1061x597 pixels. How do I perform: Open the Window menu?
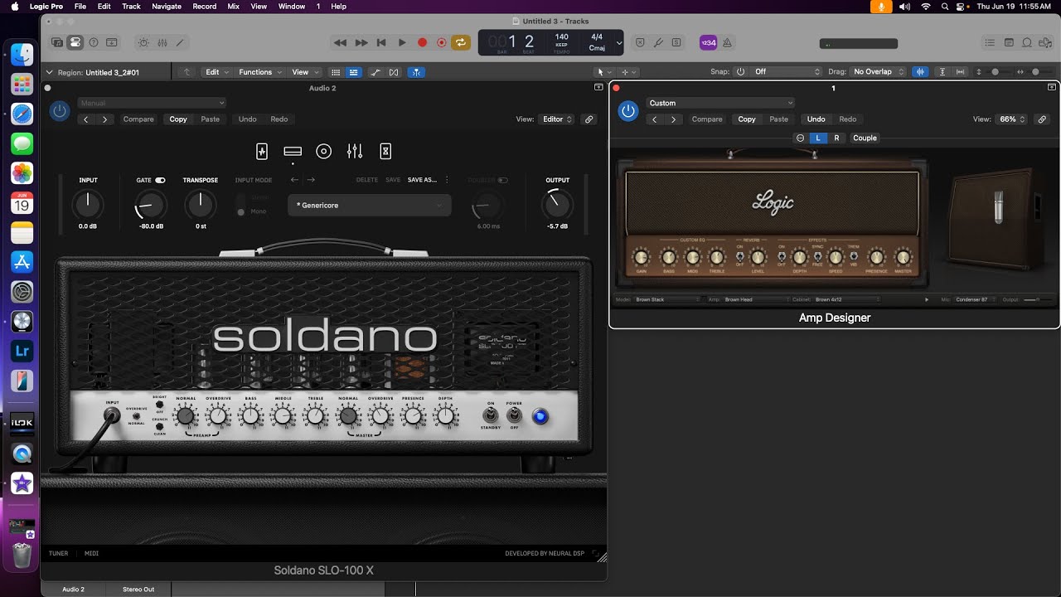point(292,6)
